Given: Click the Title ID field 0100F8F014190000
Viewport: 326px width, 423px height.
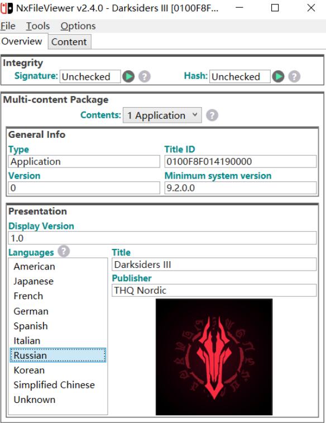Looking at the screenshot, I should coord(241,161).
